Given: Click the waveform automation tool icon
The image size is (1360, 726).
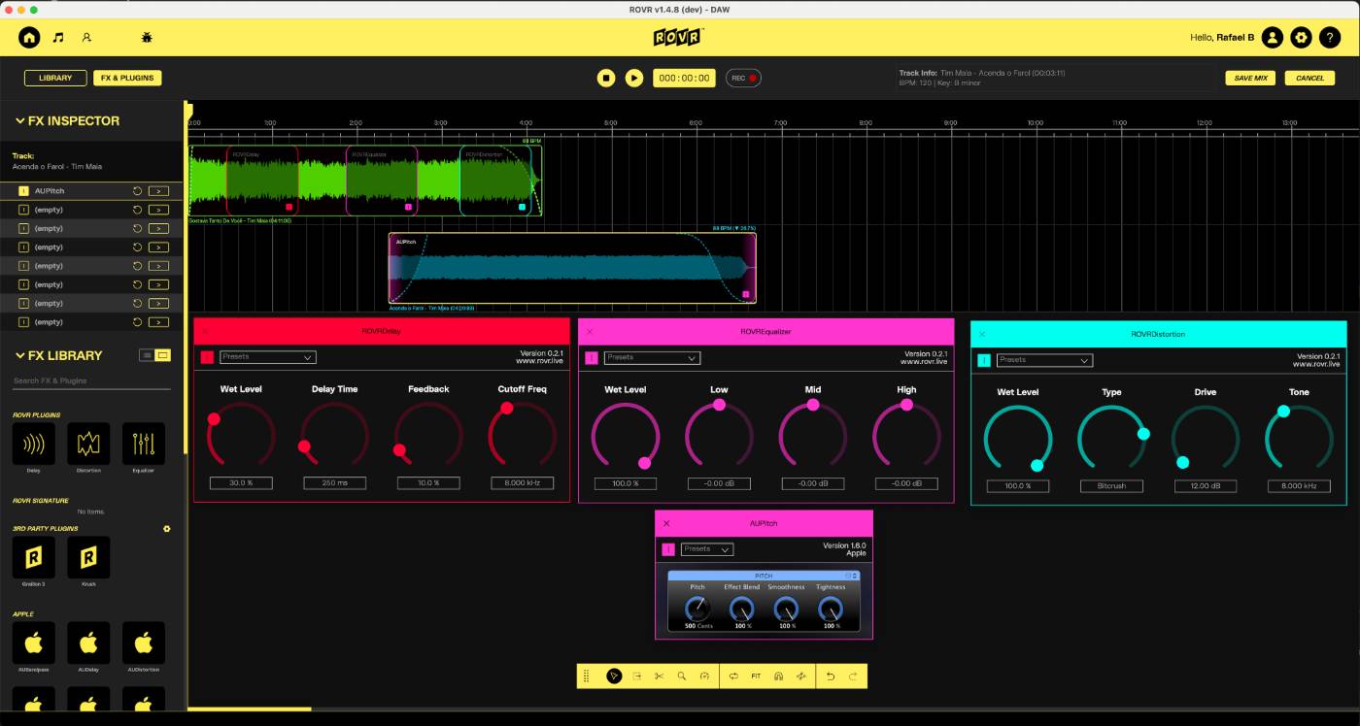Looking at the screenshot, I should point(801,676).
